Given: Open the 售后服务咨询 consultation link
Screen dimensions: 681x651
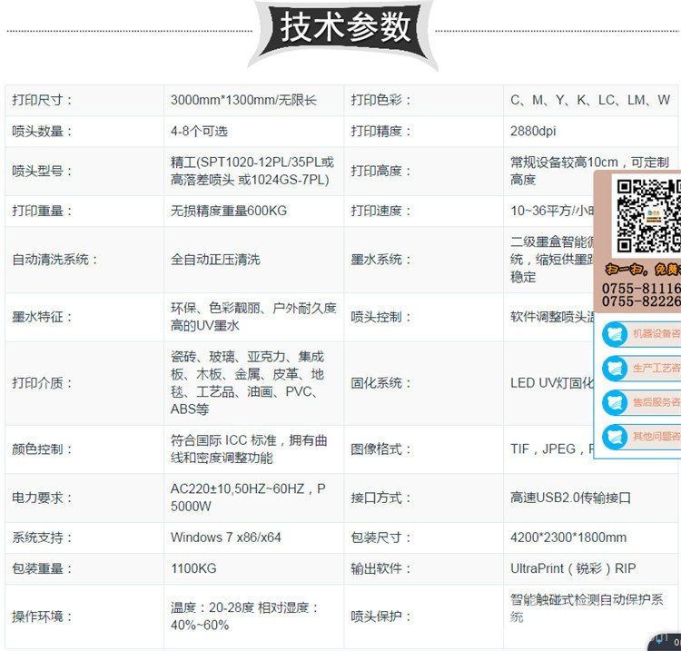Looking at the screenshot, I should click(x=656, y=402).
